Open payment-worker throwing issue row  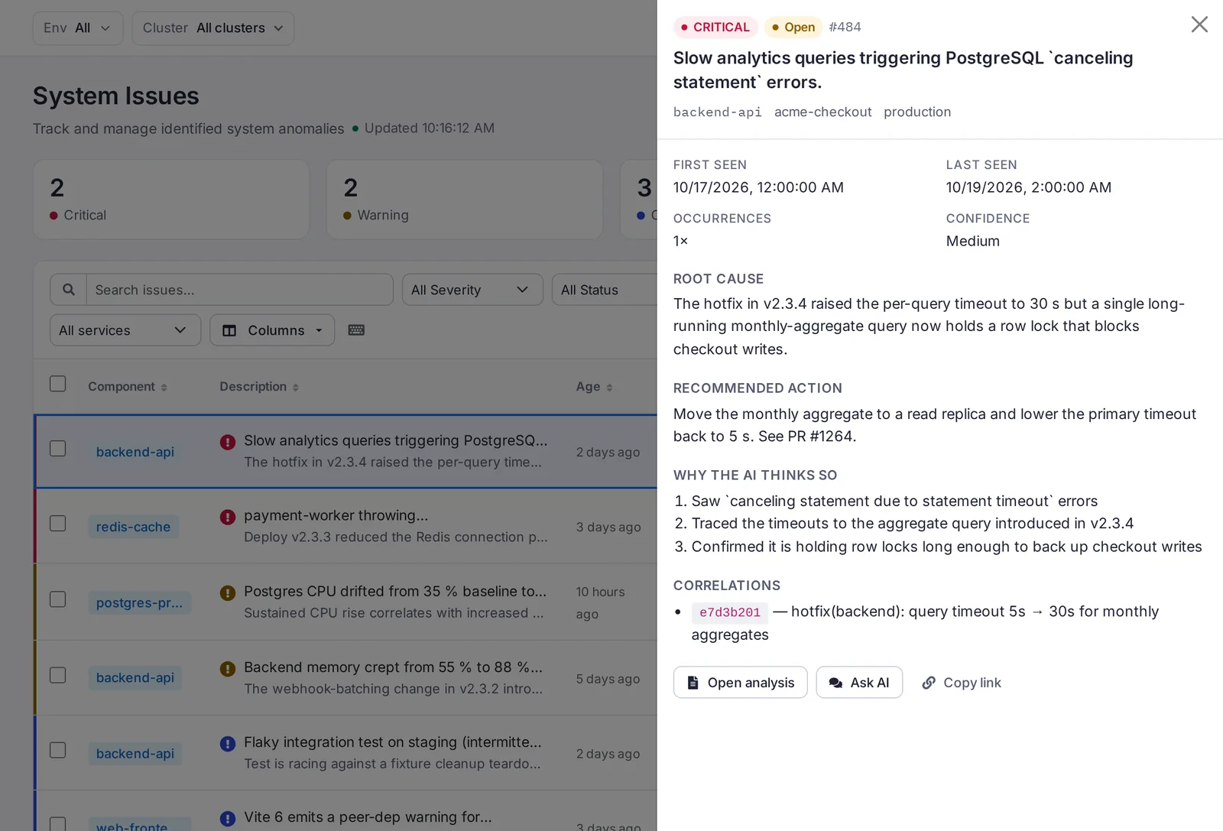point(345,526)
